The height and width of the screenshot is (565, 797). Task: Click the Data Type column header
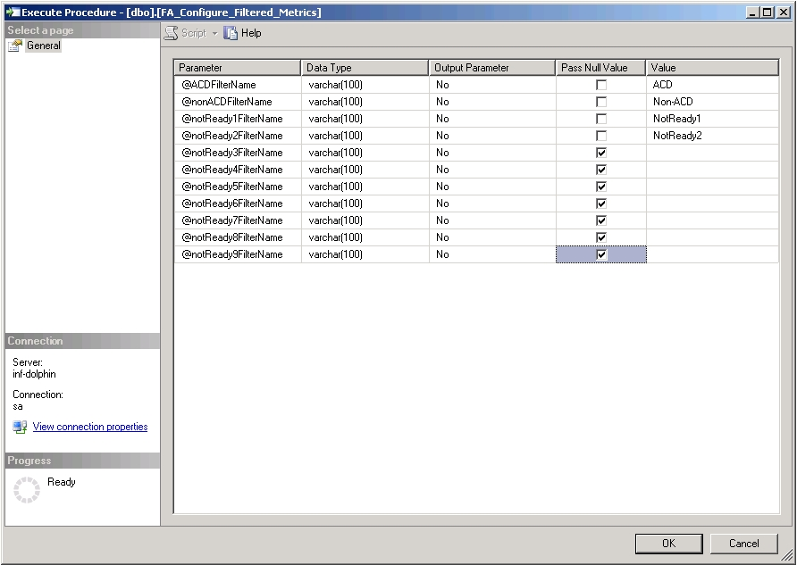[x=365, y=68]
